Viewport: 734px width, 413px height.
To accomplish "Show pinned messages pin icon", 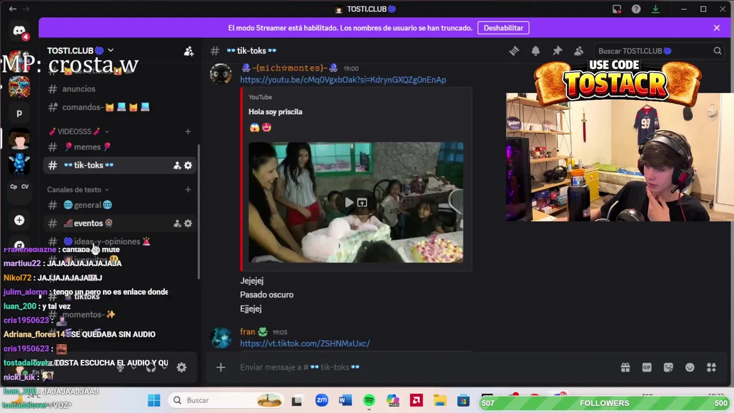I will coord(557,51).
